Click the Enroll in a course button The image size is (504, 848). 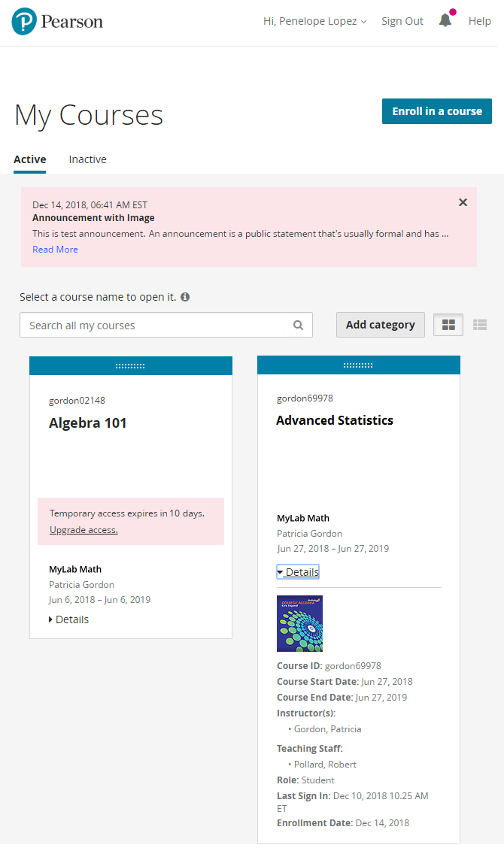click(436, 111)
